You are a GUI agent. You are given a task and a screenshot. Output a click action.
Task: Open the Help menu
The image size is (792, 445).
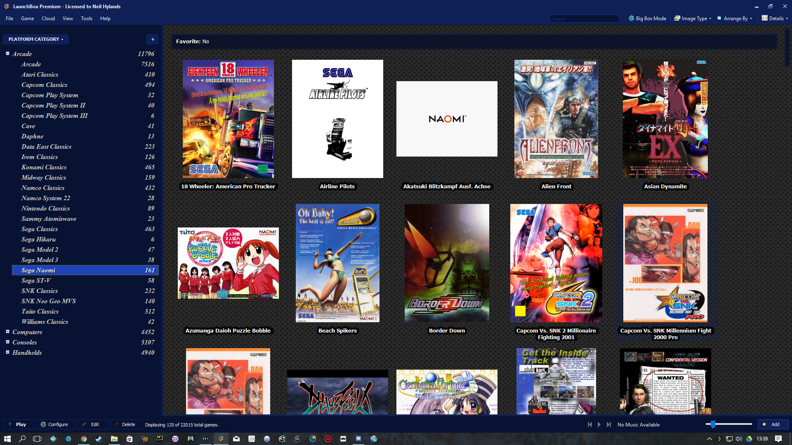(x=105, y=19)
